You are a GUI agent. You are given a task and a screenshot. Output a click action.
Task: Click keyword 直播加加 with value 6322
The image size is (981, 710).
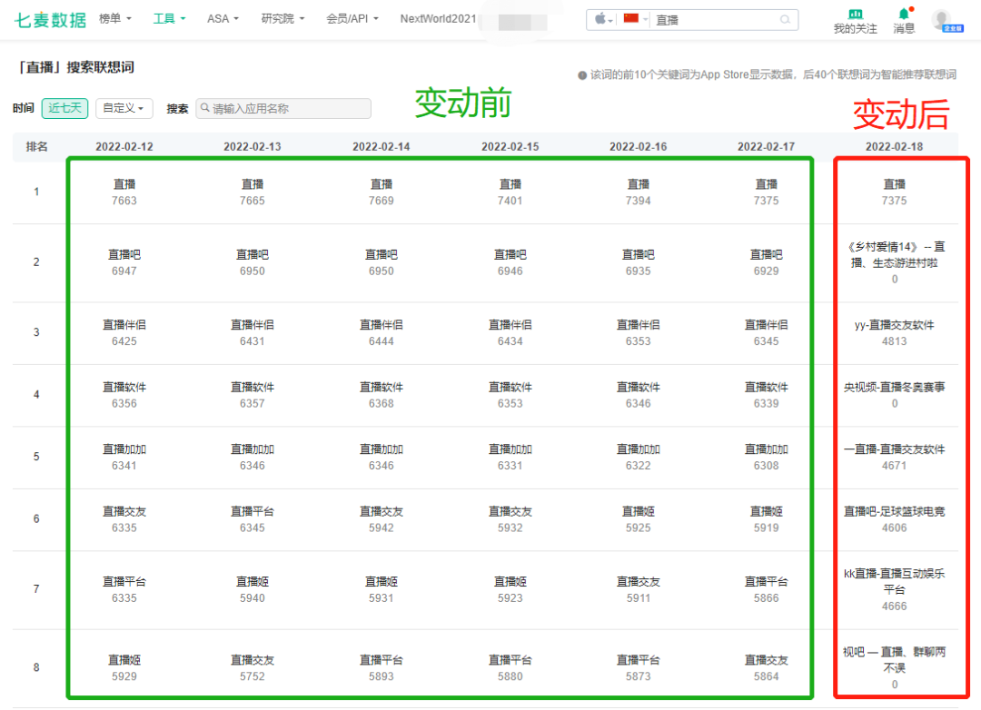(x=639, y=449)
